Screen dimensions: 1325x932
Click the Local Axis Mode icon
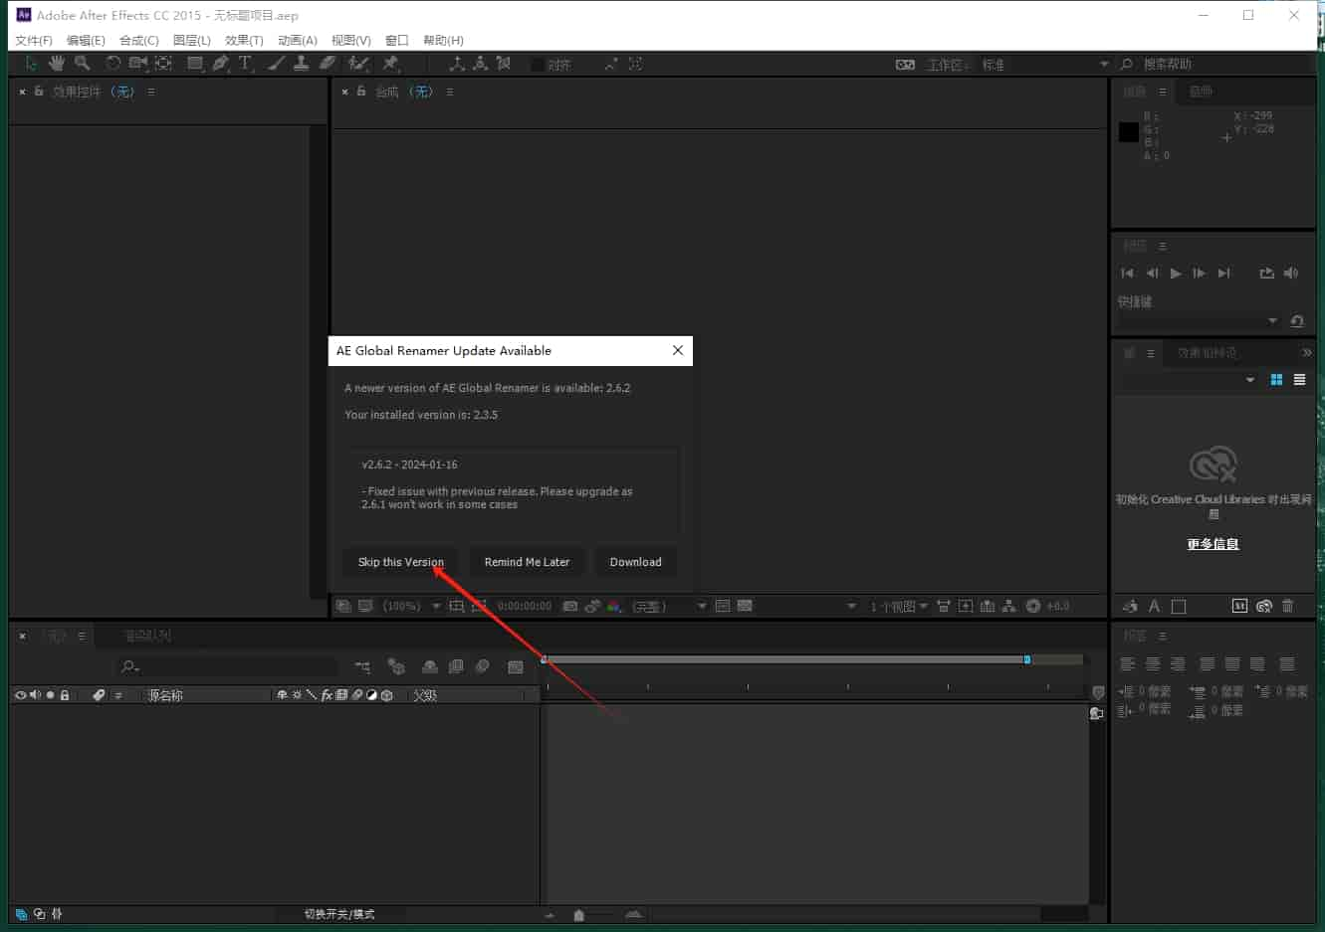coord(457,64)
